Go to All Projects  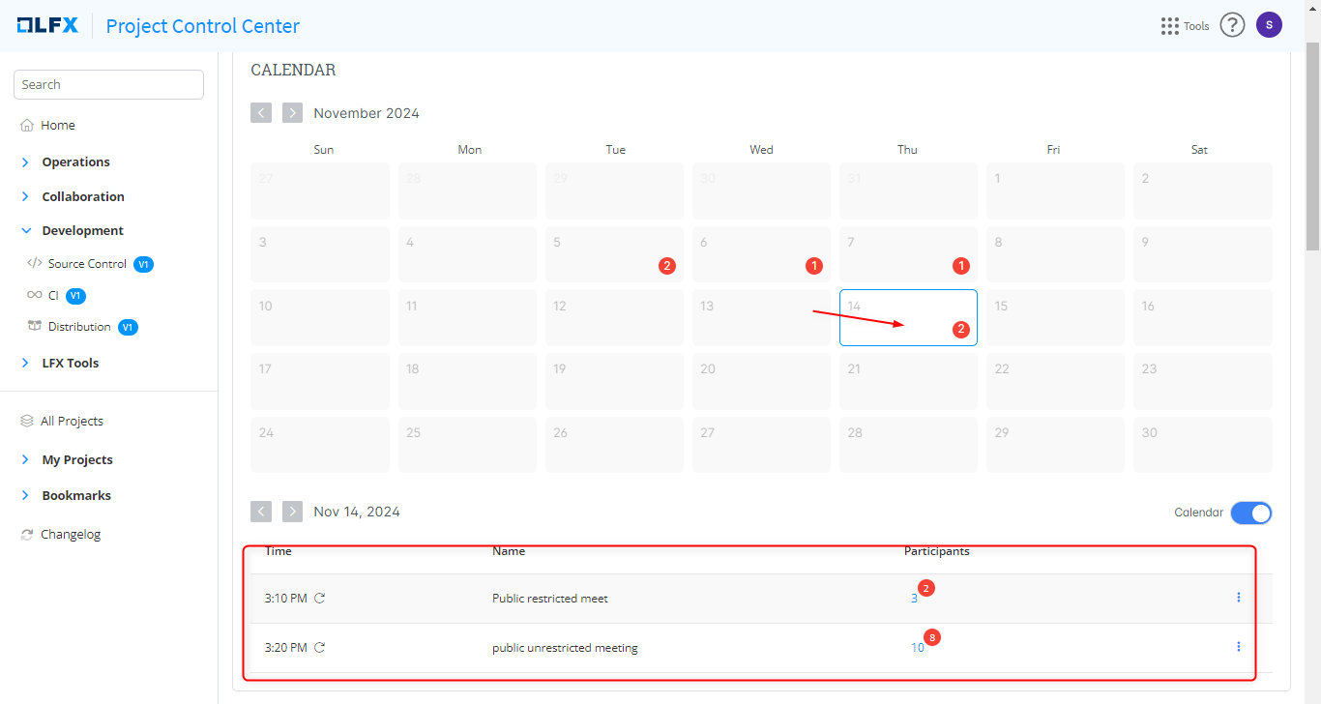[x=72, y=422]
